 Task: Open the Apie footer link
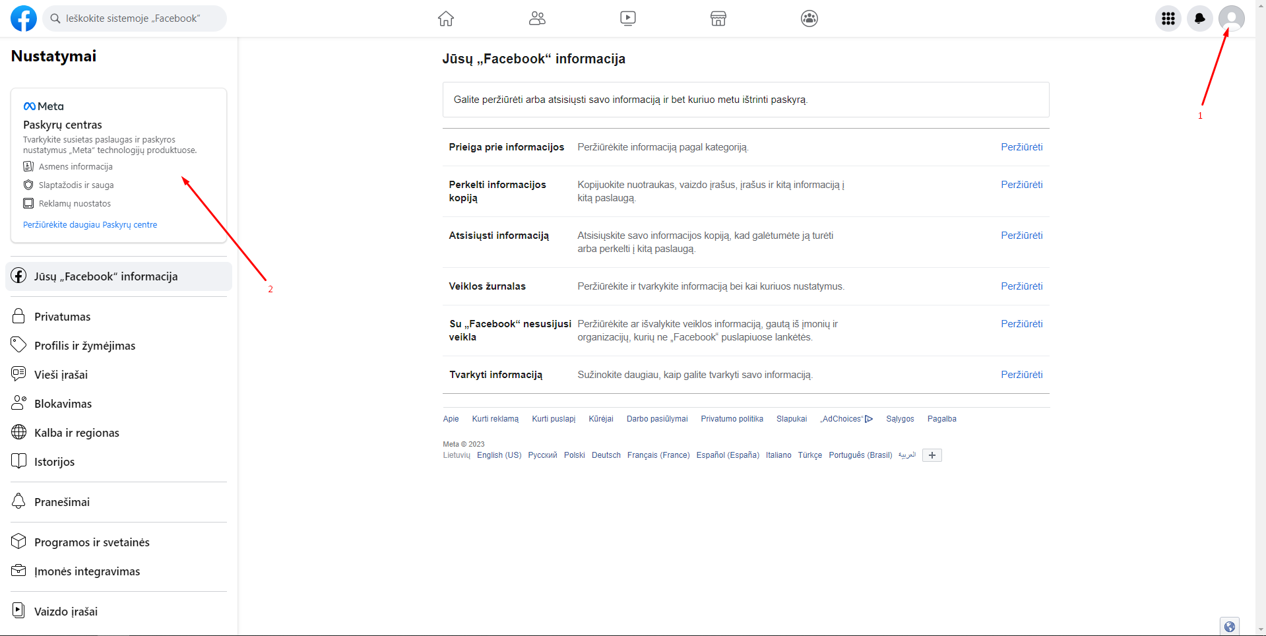click(x=451, y=419)
